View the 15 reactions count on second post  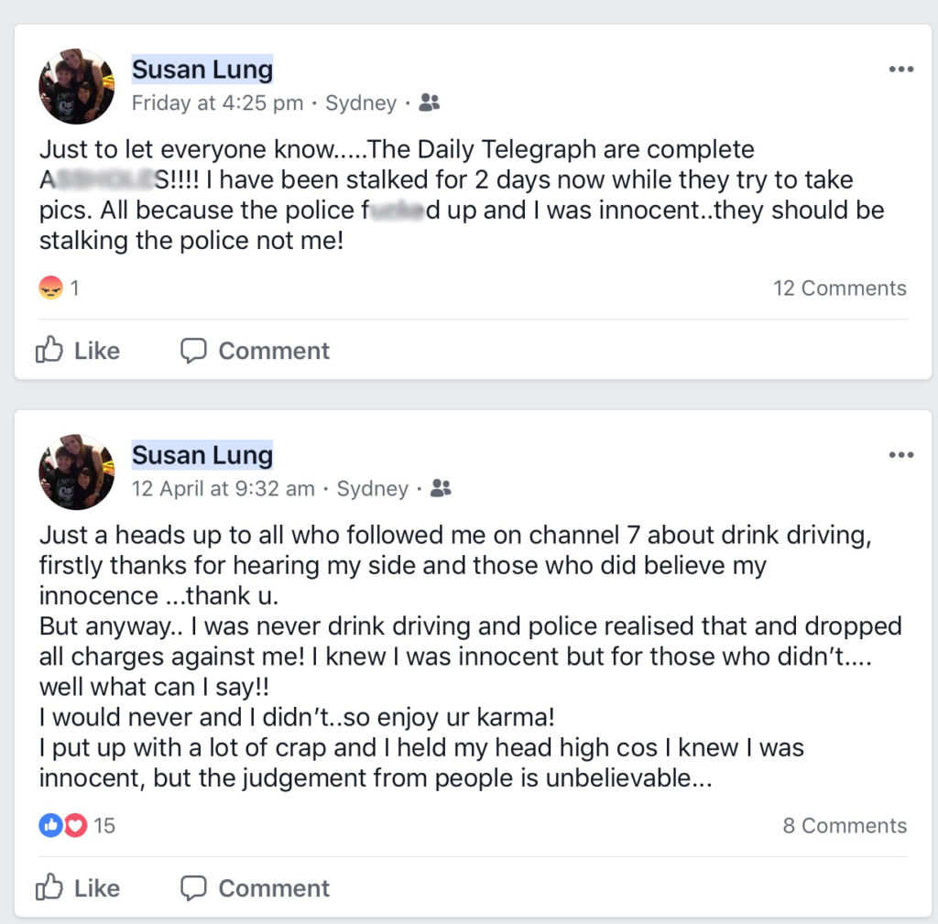[x=104, y=825]
